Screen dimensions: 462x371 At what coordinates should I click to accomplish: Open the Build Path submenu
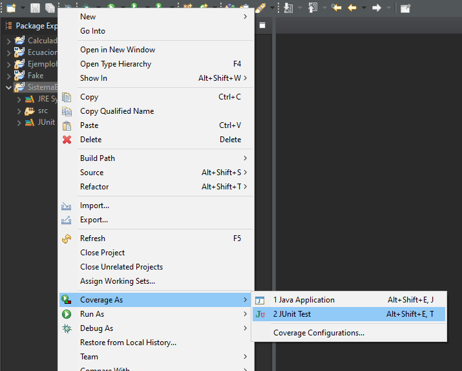click(98, 158)
